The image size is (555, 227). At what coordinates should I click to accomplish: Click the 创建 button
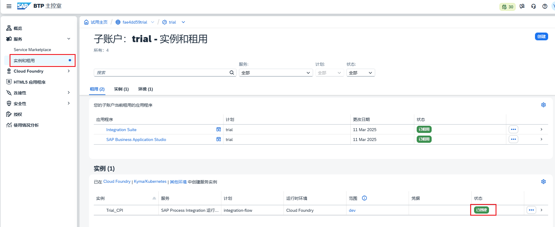pyautogui.click(x=541, y=36)
